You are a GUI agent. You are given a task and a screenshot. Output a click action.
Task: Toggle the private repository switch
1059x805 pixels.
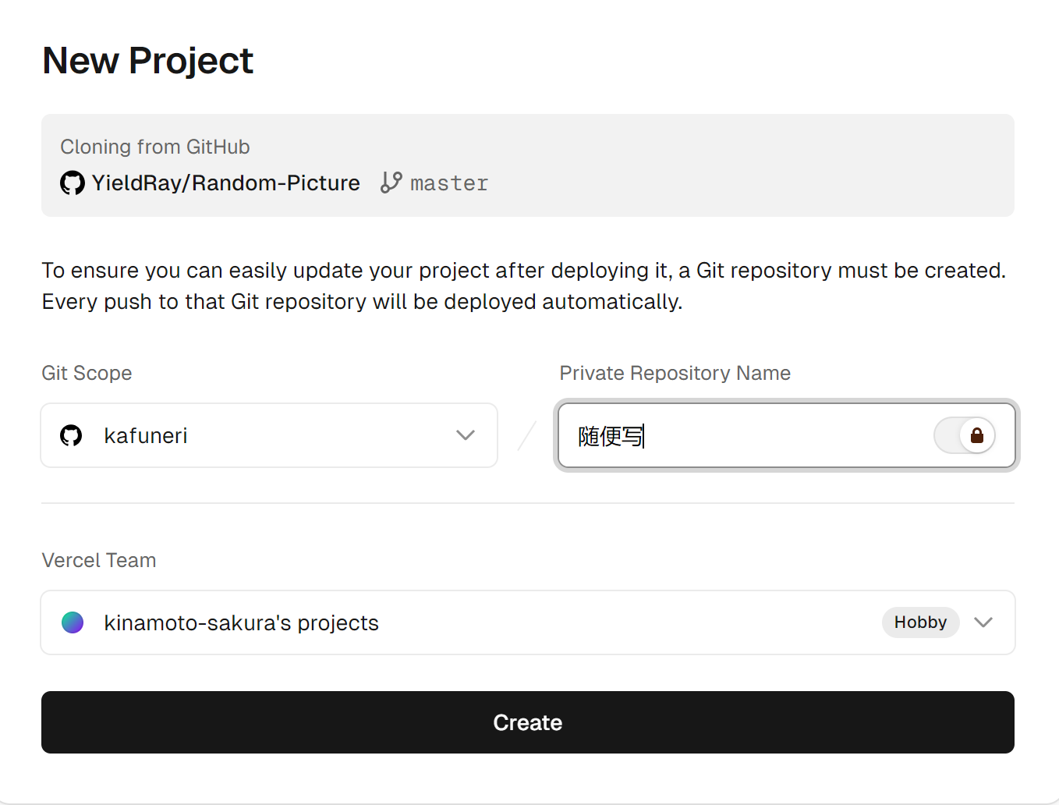coord(965,435)
